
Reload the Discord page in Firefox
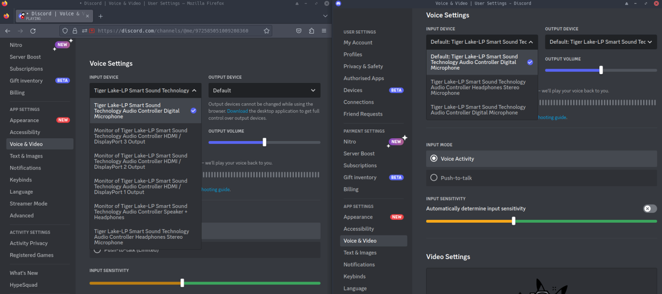(33, 31)
